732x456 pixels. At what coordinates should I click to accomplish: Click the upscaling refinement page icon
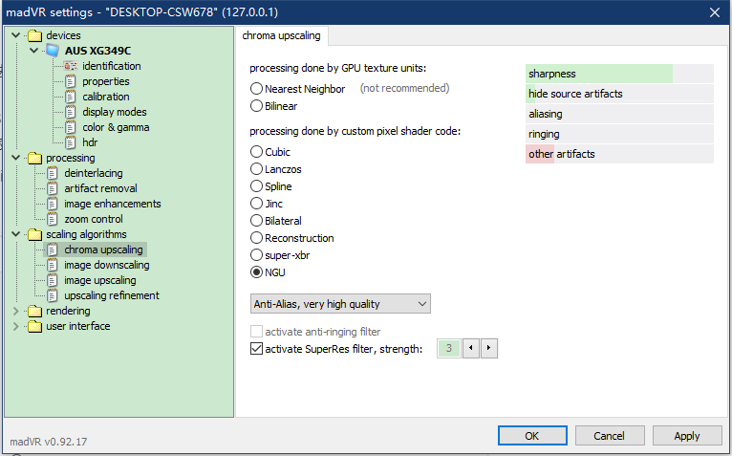(x=53, y=295)
